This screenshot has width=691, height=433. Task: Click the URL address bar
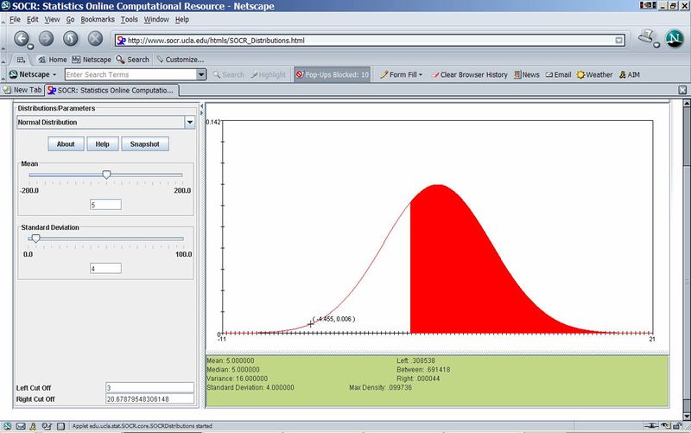coord(371,40)
